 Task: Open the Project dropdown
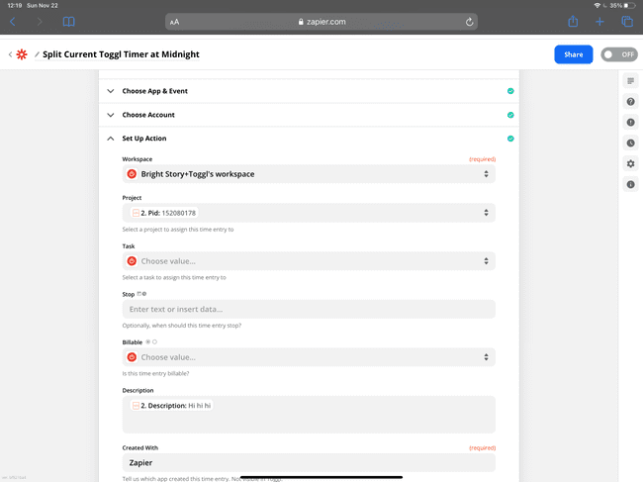[x=309, y=213]
